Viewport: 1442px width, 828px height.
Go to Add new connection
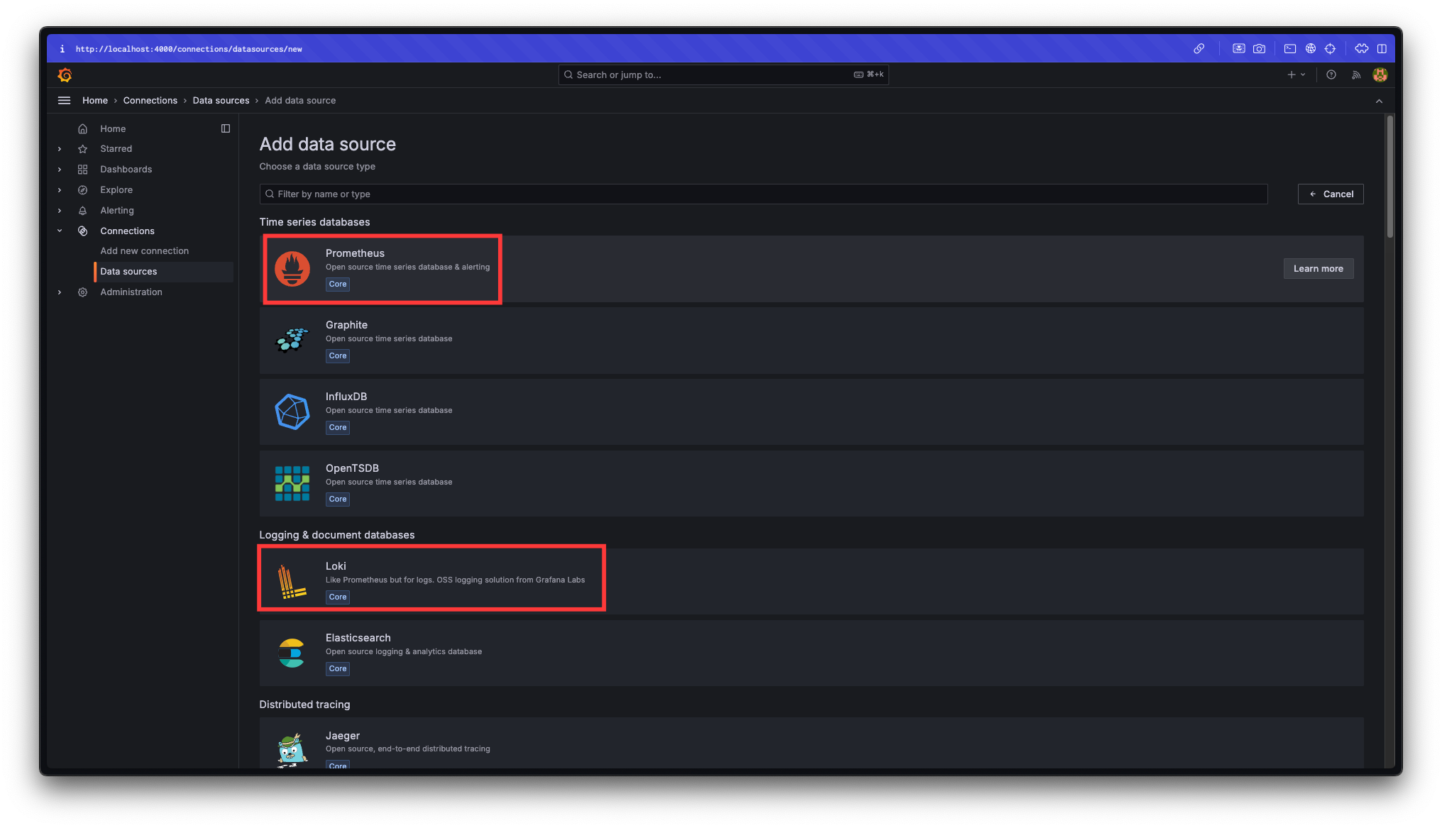point(144,251)
